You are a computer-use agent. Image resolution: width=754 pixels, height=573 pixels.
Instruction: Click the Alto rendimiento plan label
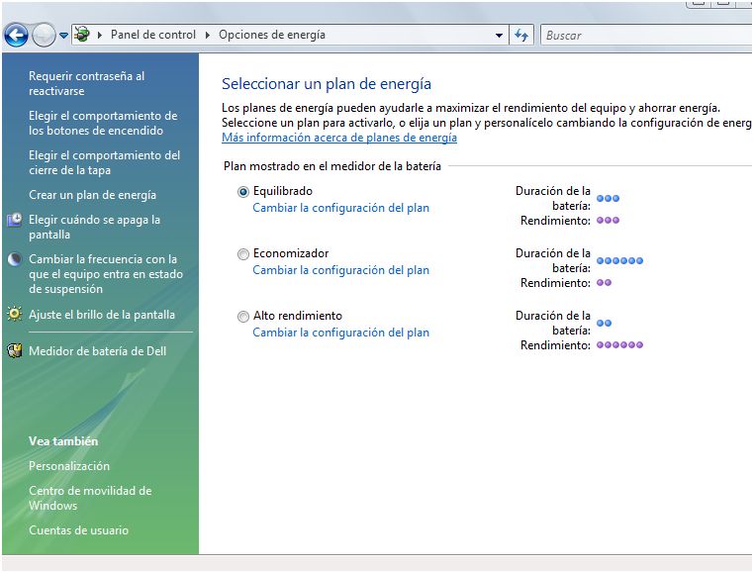click(x=298, y=316)
